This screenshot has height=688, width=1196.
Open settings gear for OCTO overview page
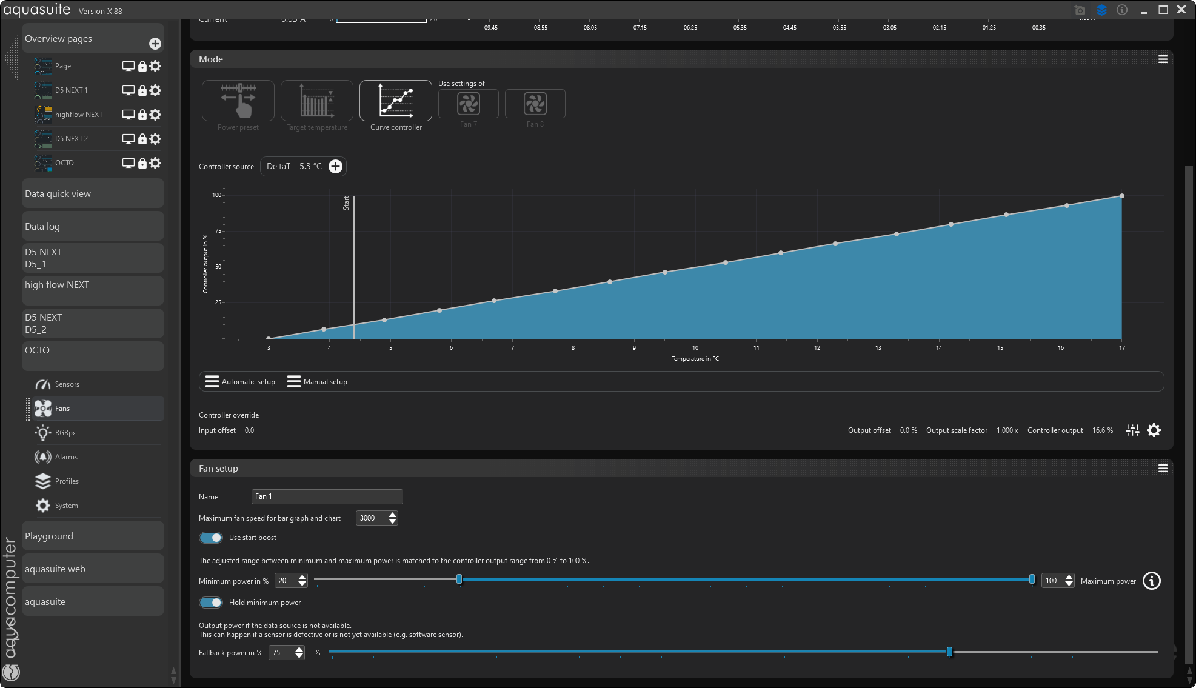click(x=155, y=163)
